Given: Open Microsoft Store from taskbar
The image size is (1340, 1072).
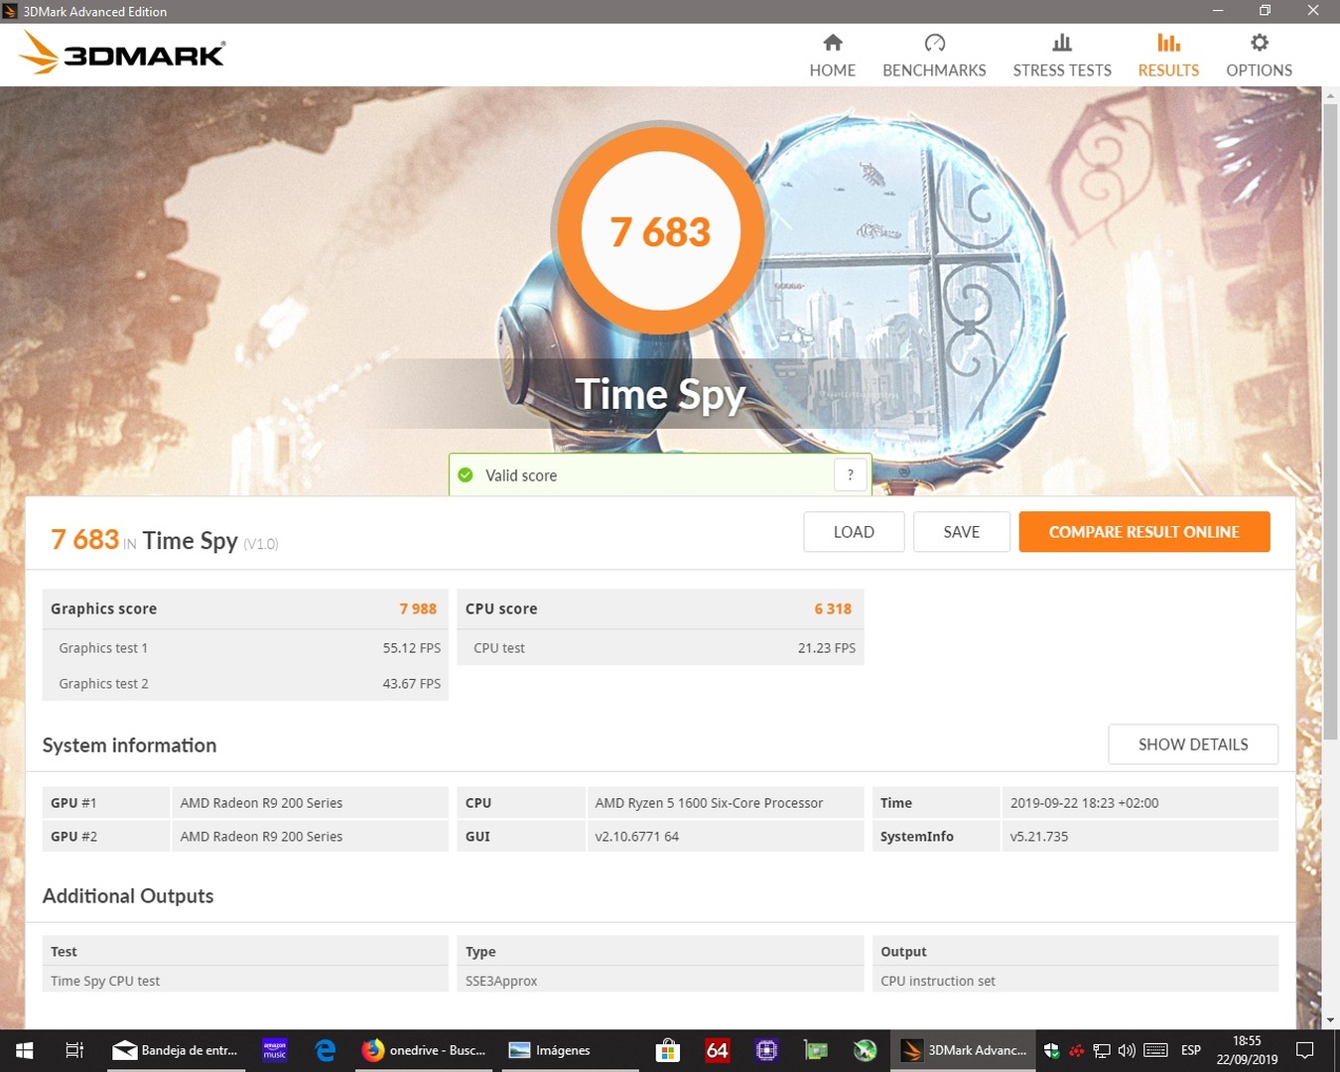Looking at the screenshot, I should click(668, 1050).
